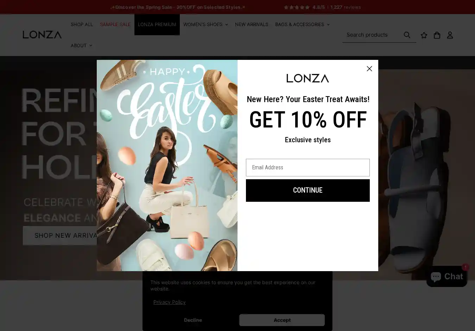Screen dimensions: 475x331
Task: Expand the Bags & Accessories menu
Action: click(x=302, y=25)
